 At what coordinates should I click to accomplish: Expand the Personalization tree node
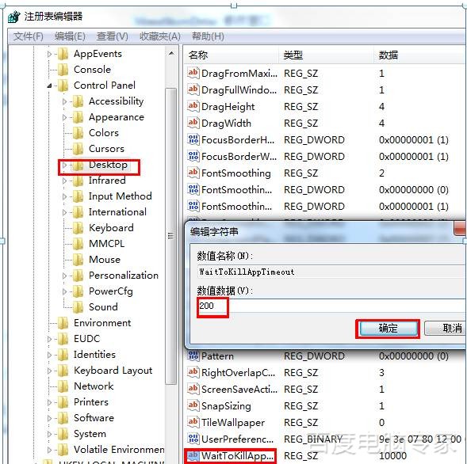[x=64, y=276]
